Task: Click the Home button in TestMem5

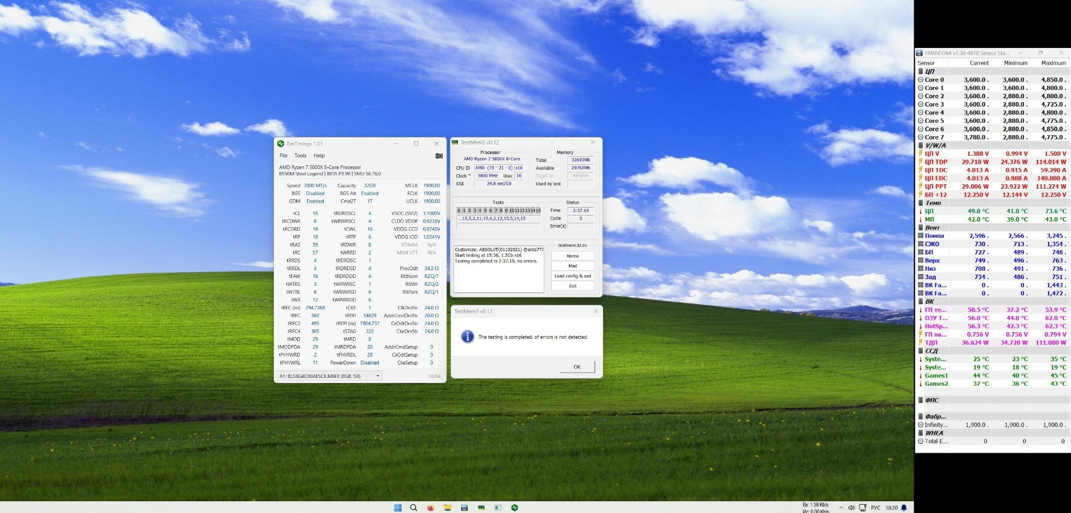Action: pos(572,256)
